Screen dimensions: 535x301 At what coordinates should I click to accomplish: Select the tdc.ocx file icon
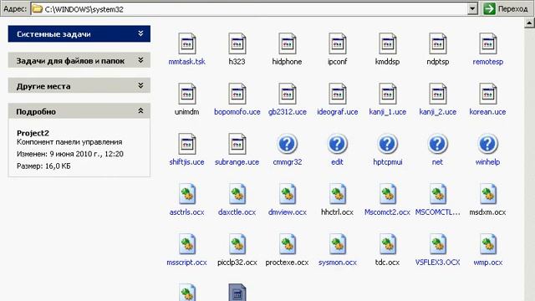pos(388,244)
